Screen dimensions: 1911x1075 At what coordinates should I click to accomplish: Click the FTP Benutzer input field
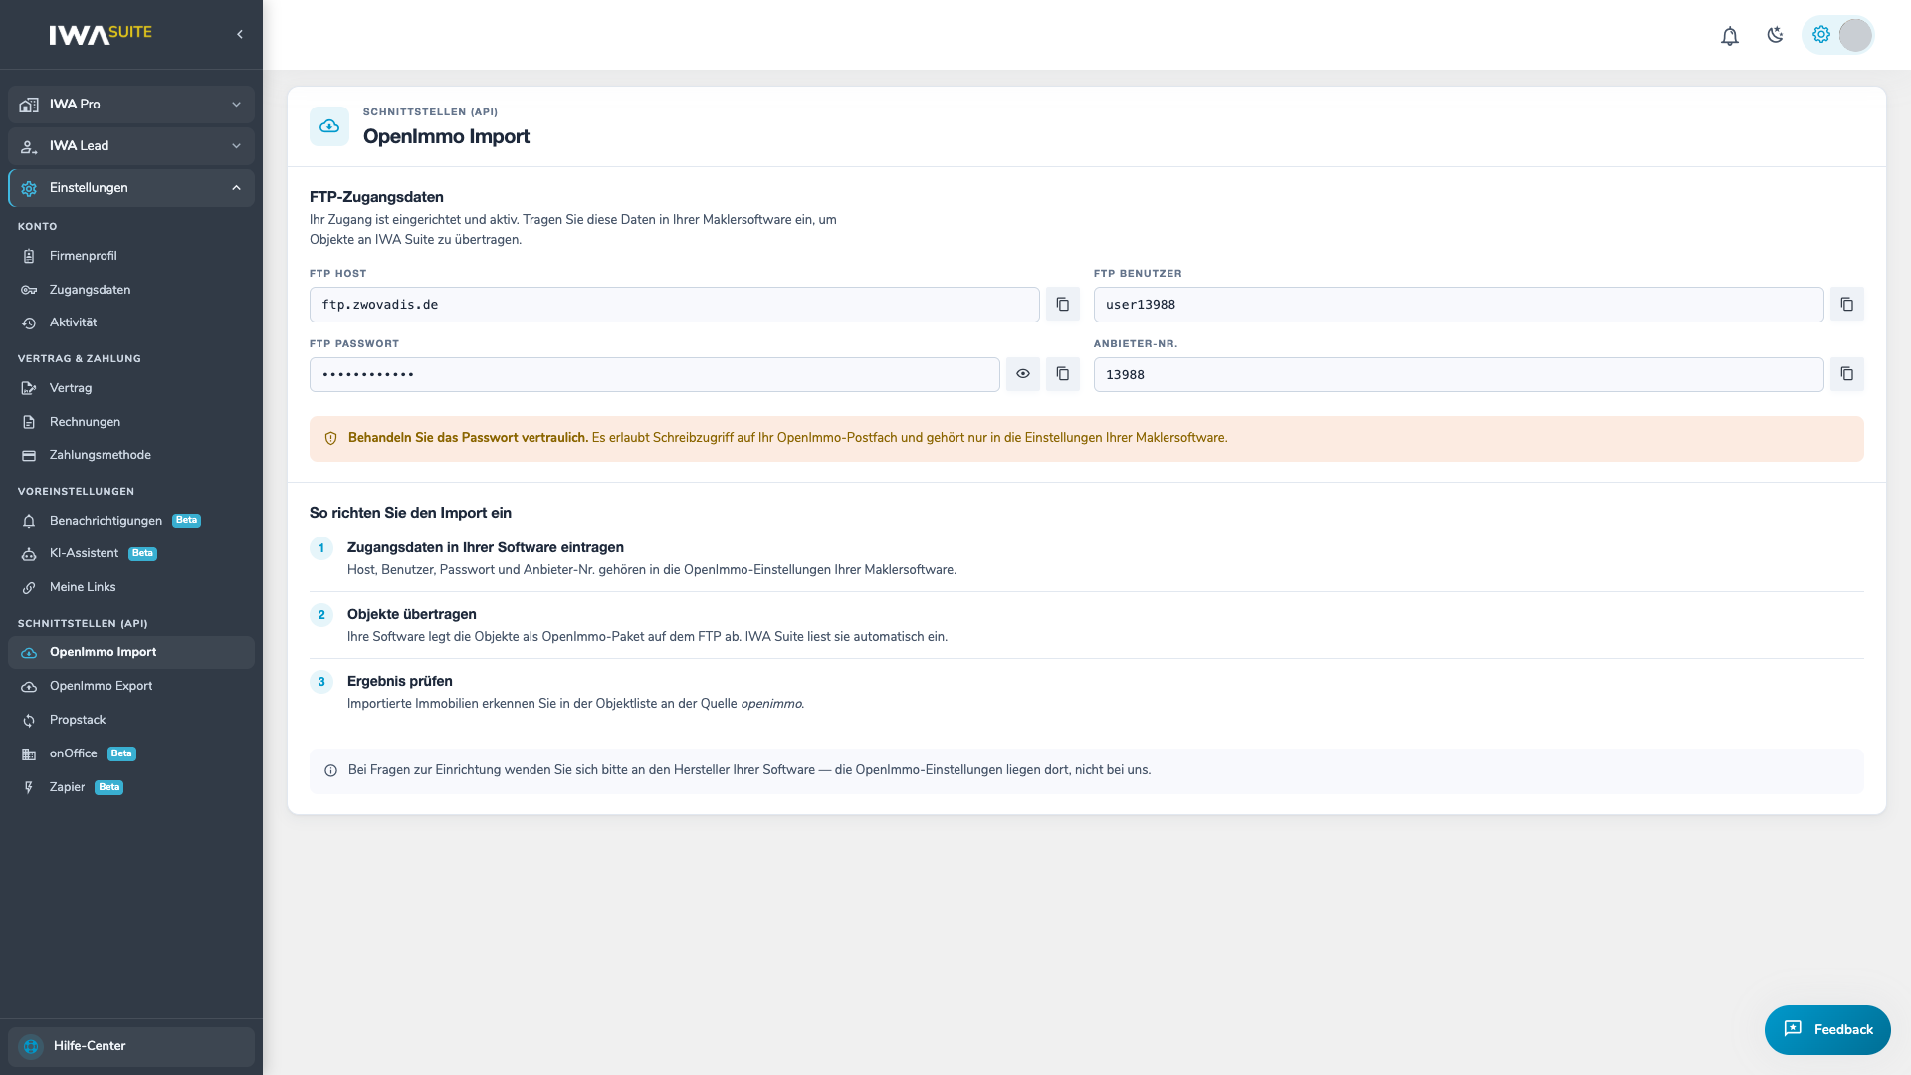click(1458, 305)
